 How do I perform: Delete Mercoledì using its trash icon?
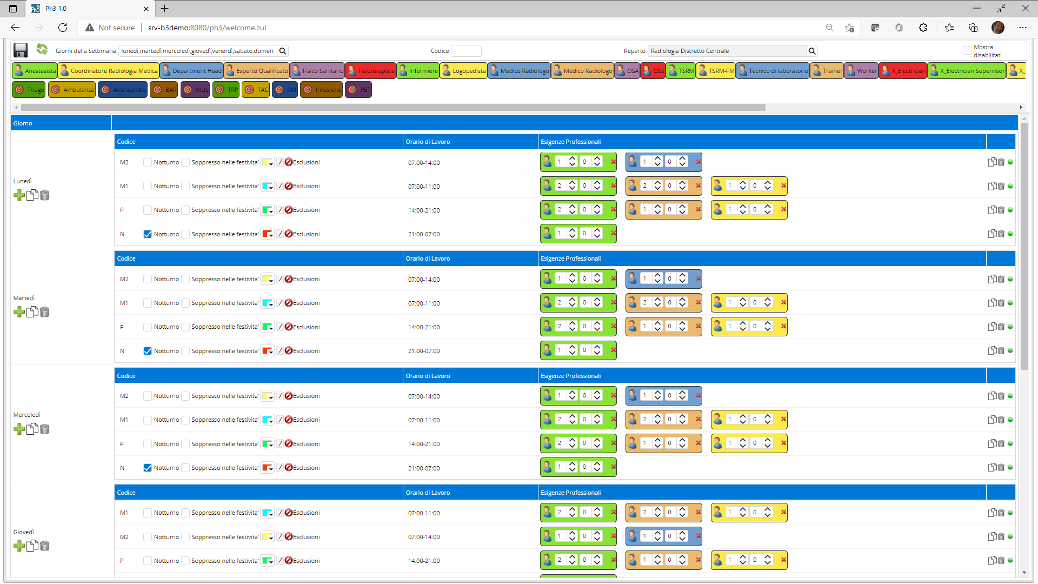coord(45,429)
